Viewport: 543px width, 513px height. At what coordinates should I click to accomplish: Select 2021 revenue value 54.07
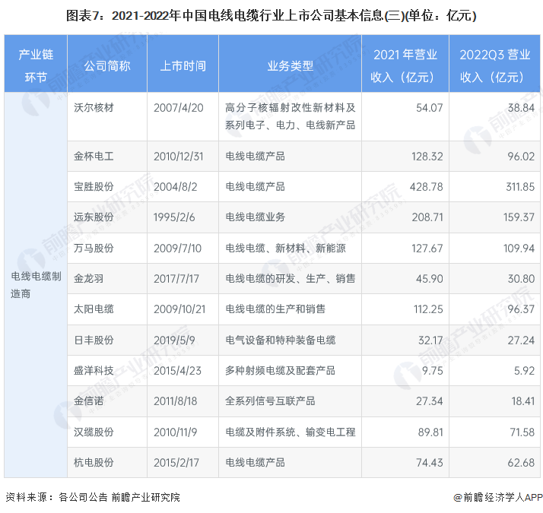[x=430, y=108]
